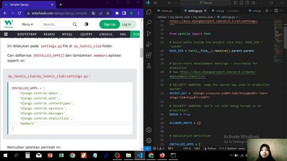Open Windows Start menu
Image resolution: width=287 pixels, height=161 pixels.
pos(5,155)
